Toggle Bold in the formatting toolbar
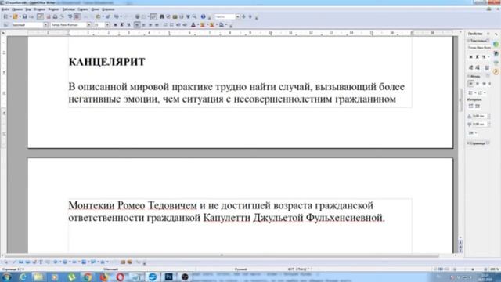 [x=115, y=25]
